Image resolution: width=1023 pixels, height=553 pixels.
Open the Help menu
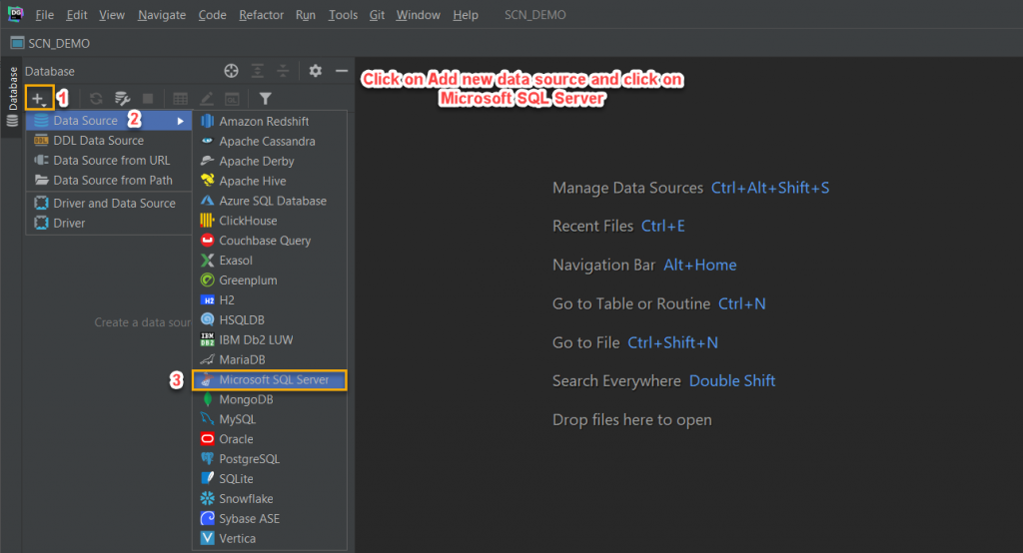point(466,14)
